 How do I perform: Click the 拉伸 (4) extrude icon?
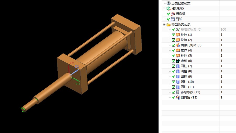(x=178, y=50)
